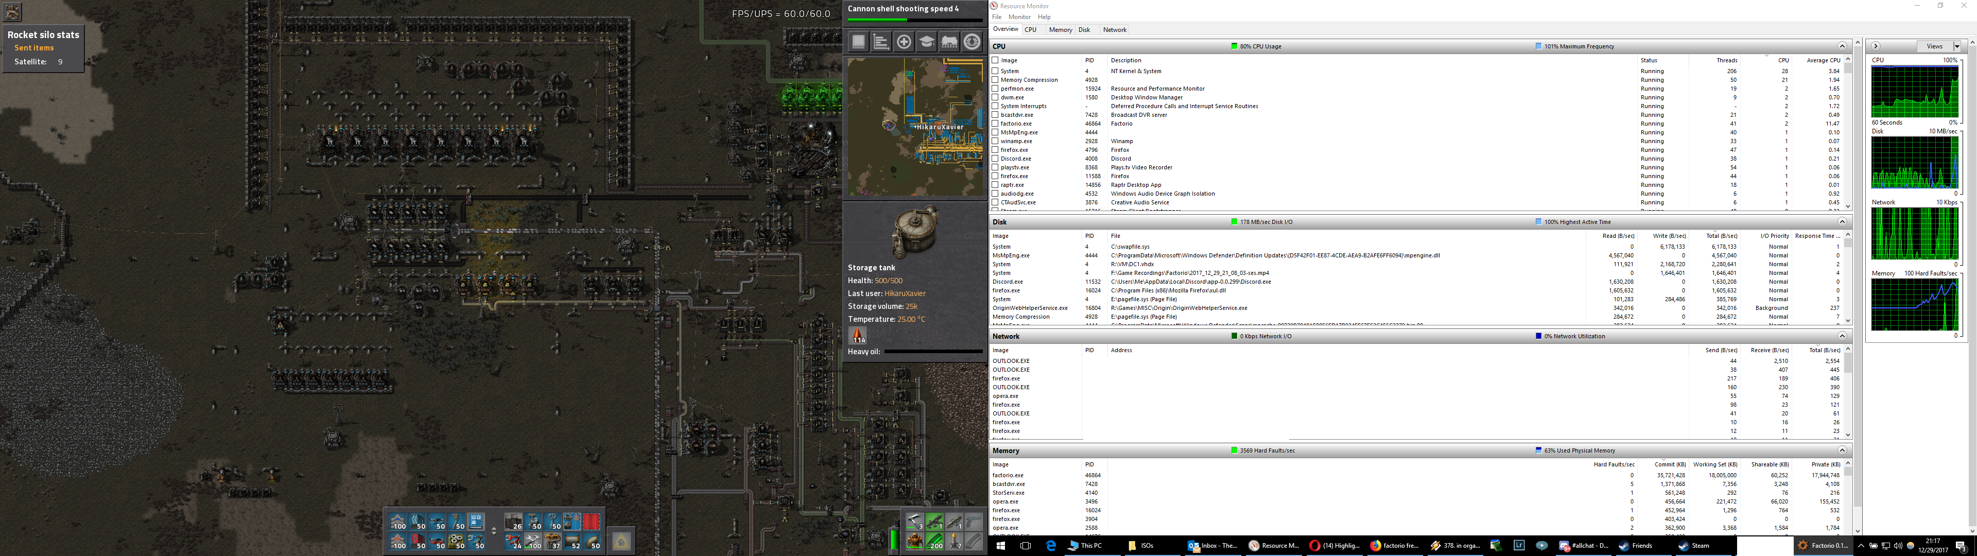Check the perfmon.exe checkbox

(995, 89)
